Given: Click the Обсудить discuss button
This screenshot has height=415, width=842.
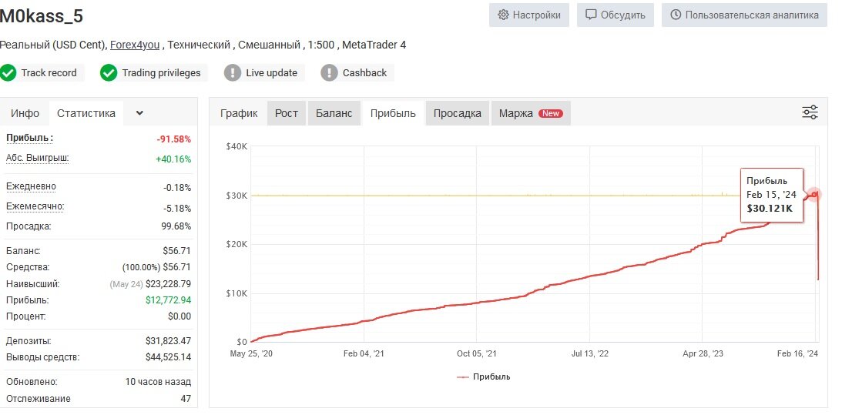Looking at the screenshot, I should 616,15.
